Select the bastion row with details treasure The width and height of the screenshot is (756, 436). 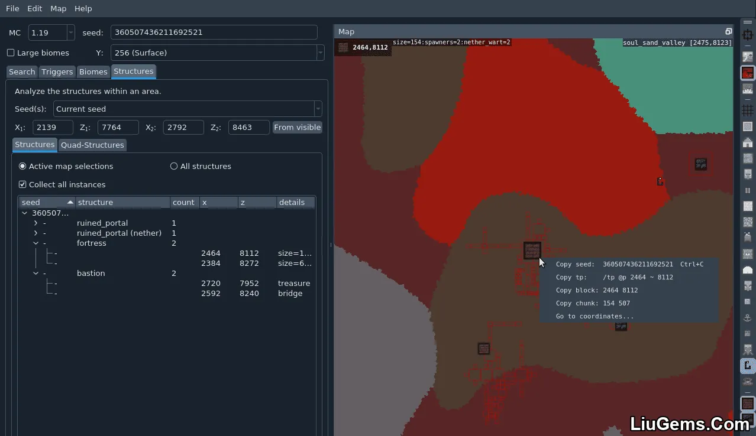click(x=167, y=283)
